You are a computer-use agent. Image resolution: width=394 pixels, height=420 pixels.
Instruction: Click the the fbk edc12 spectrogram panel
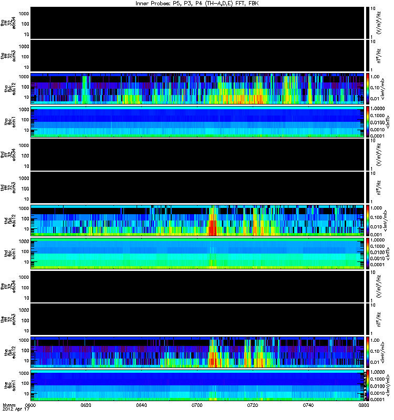pos(198,352)
